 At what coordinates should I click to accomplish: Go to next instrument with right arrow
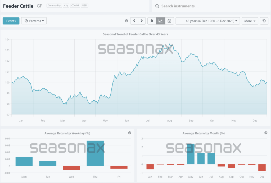142,21
